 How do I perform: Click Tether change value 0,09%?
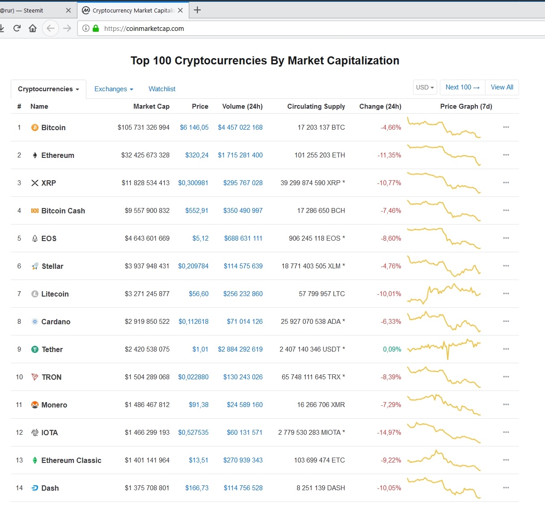pos(392,349)
